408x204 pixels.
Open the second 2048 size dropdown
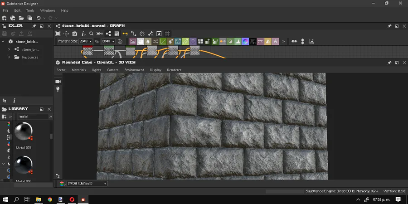pos(108,41)
